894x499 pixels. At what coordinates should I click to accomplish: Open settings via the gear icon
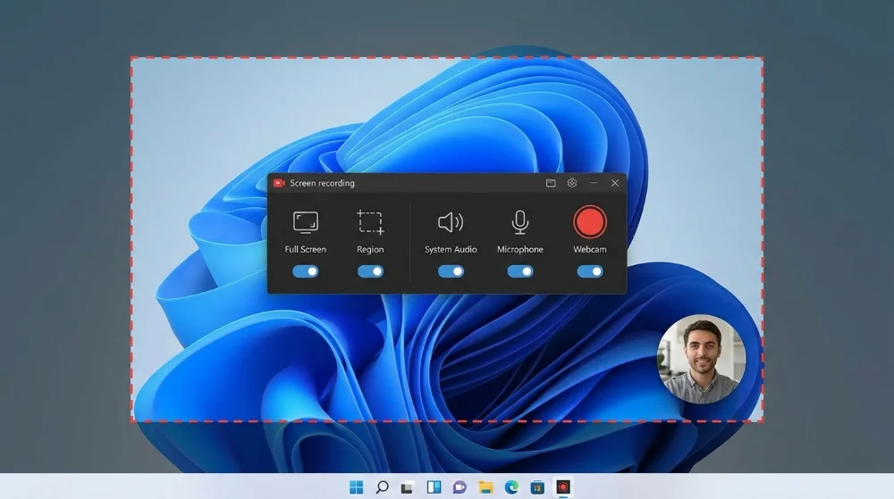(x=572, y=183)
